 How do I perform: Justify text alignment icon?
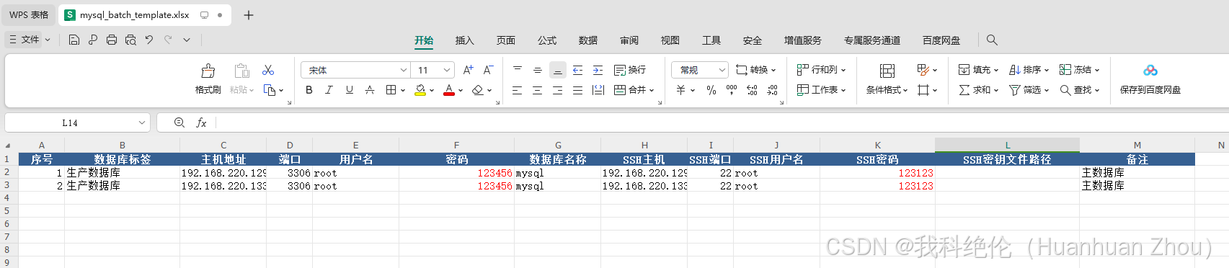point(578,90)
